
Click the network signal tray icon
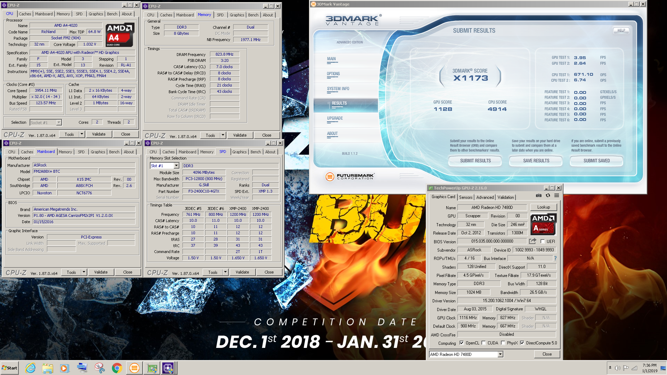point(634,368)
